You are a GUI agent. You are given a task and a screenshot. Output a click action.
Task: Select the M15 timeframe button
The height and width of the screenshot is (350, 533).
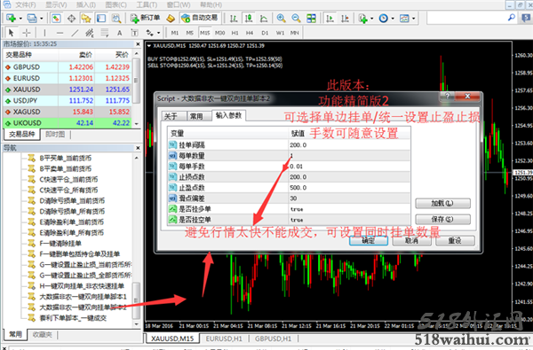pyautogui.click(x=204, y=33)
